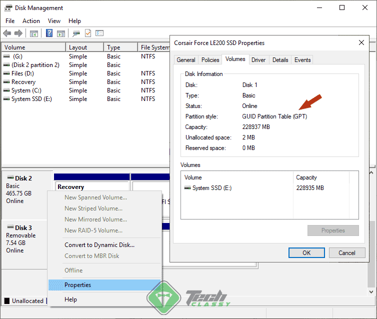Open the View menu
Viewport: 377px width, 319px height.
54,21
